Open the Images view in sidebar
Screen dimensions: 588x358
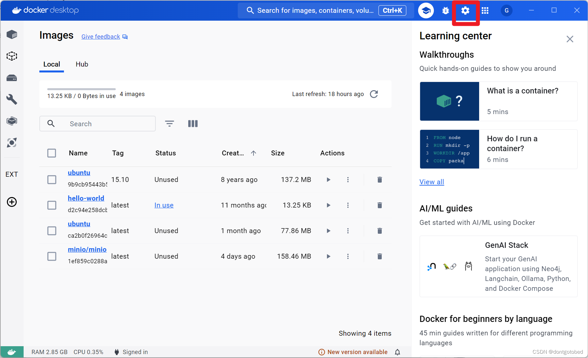(x=12, y=56)
